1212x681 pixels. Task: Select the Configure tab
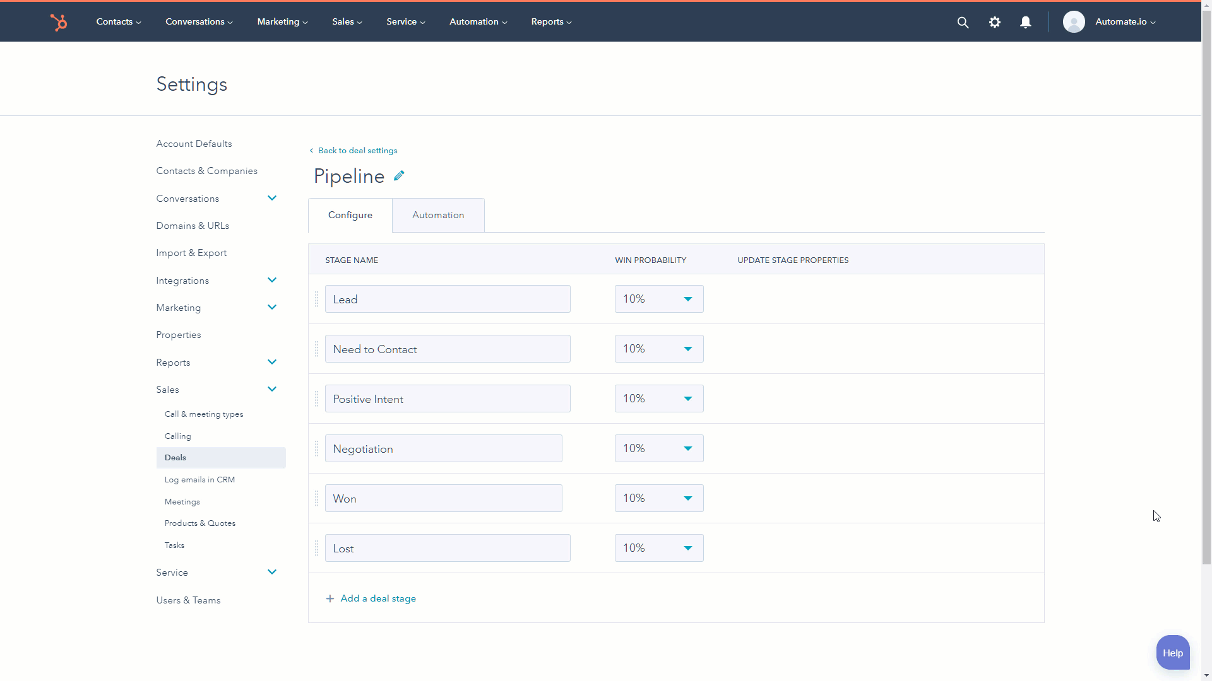coord(350,214)
